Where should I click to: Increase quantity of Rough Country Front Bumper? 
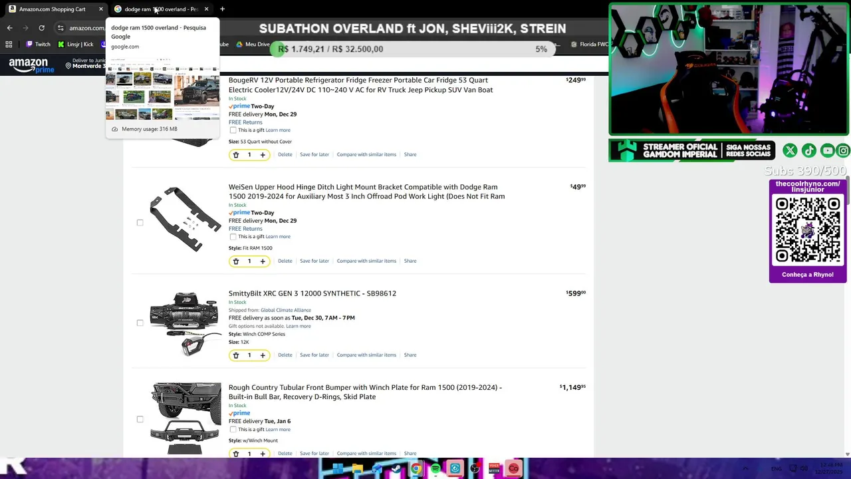tap(263, 454)
